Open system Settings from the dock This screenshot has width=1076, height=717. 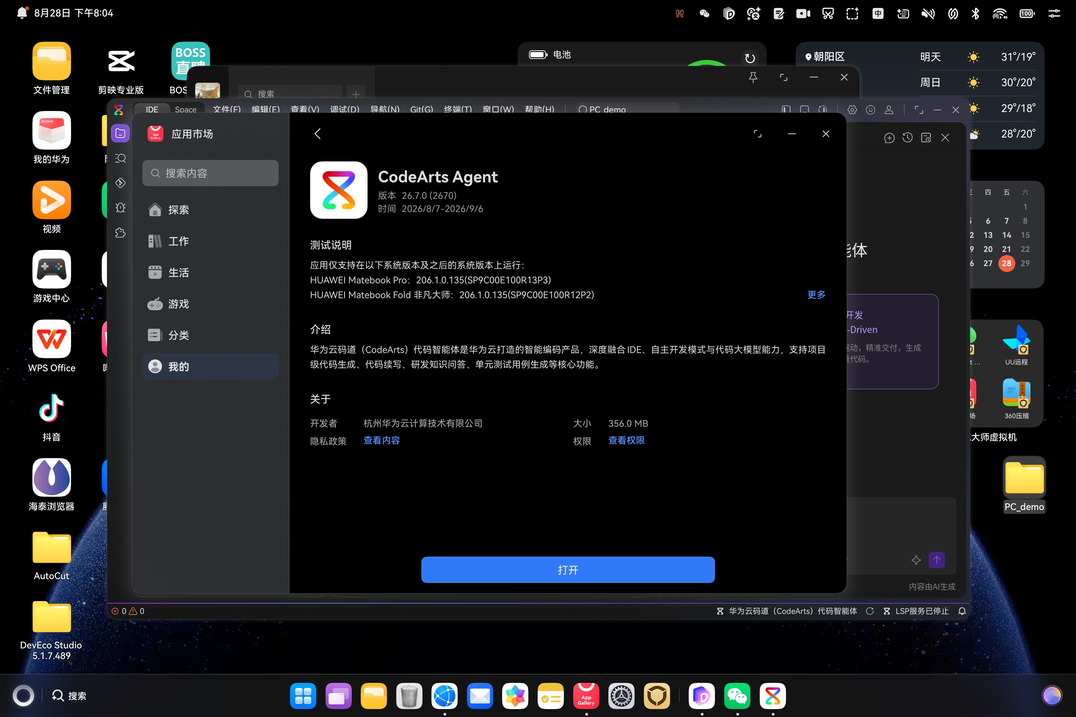[621, 696]
